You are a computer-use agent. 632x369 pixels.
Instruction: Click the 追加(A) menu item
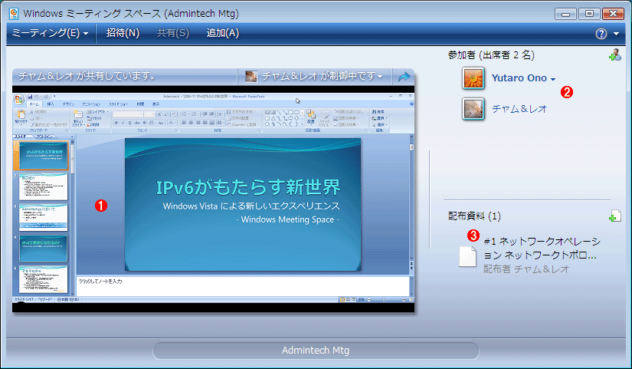click(x=222, y=33)
